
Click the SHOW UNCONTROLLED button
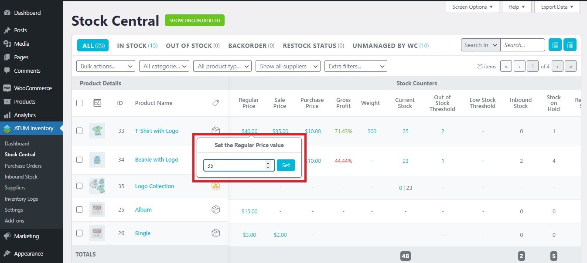[195, 20]
